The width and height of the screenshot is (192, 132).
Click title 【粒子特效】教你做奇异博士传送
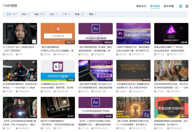[x=133, y=123]
